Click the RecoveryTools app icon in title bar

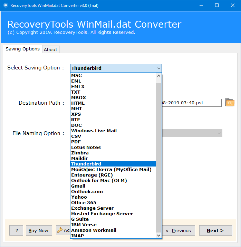click(6, 6)
